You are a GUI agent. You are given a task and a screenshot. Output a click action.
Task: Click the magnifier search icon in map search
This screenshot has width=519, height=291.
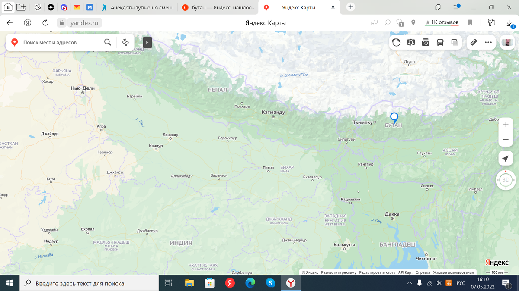click(108, 42)
